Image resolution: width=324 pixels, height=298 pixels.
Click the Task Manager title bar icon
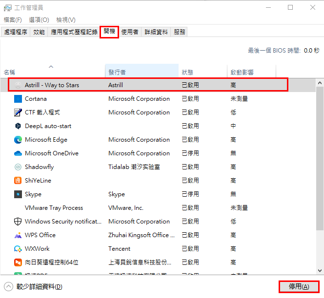click(x=8, y=8)
